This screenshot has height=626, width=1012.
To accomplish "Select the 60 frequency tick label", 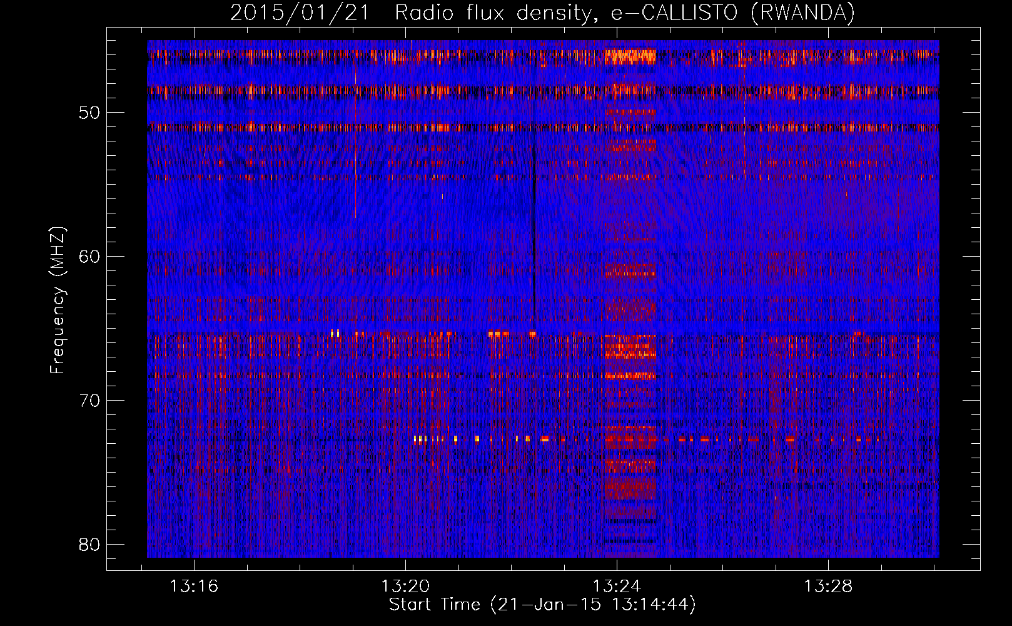I will tap(90, 257).
